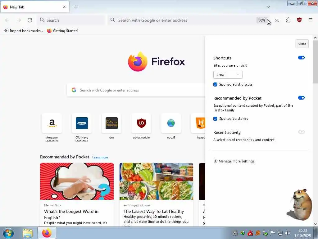Open The Easiest Way To Eat Healthy story
The image size is (318, 239).
(x=157, y=194)
